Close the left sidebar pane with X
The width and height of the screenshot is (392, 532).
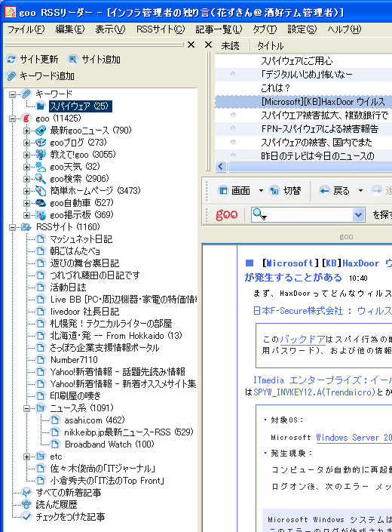point(191,45)
